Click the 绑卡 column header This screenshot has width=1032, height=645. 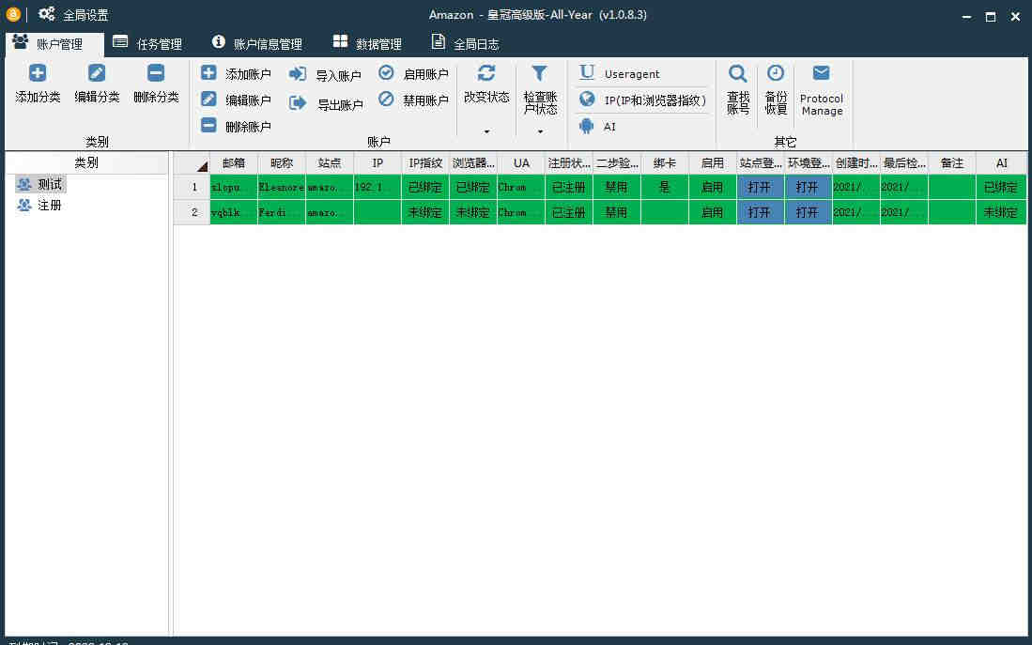(x=665, y=162)
